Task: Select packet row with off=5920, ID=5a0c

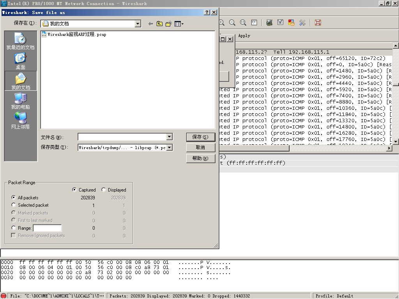Action: pyautogui.click(x=305, y=90)
